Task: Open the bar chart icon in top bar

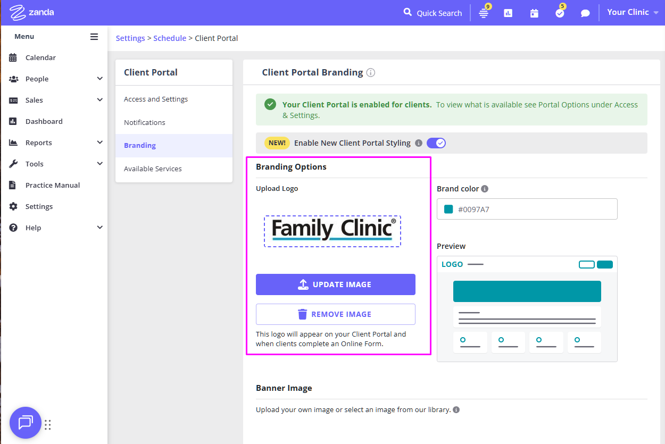Action: [x=508, y=13]
